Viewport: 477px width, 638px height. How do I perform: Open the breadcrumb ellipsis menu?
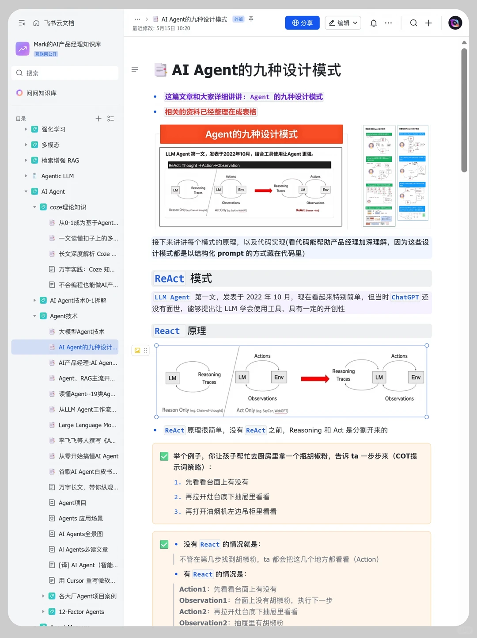tap(137, 19)
